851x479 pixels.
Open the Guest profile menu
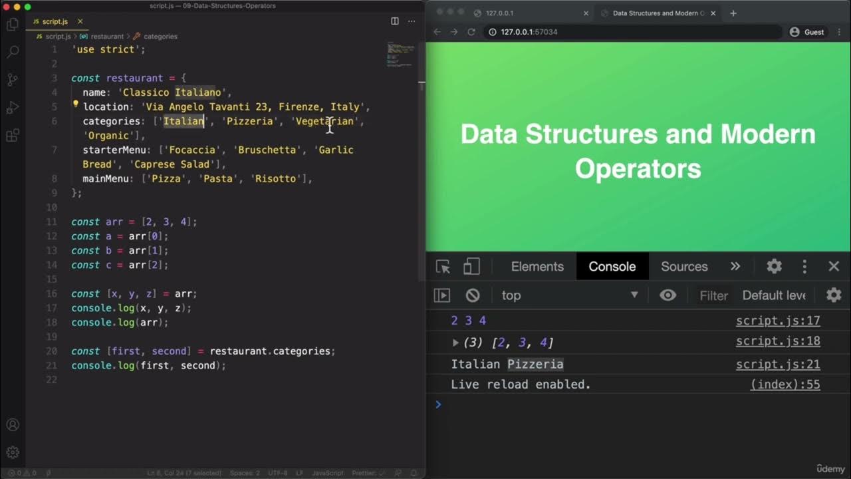[807, 32]
